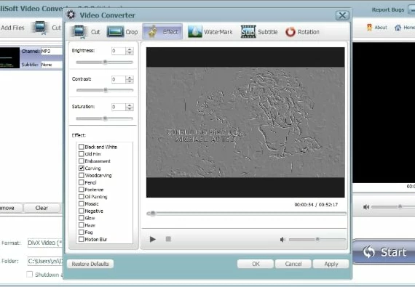Increase Saturation with the up arrow
The image size is (415, 287).
point(130,105)
